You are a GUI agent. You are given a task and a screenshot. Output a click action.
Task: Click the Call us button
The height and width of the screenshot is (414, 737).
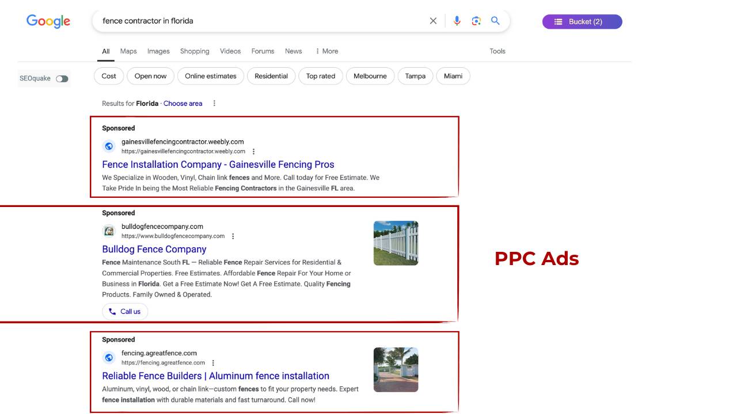click(x=125, y=312)
